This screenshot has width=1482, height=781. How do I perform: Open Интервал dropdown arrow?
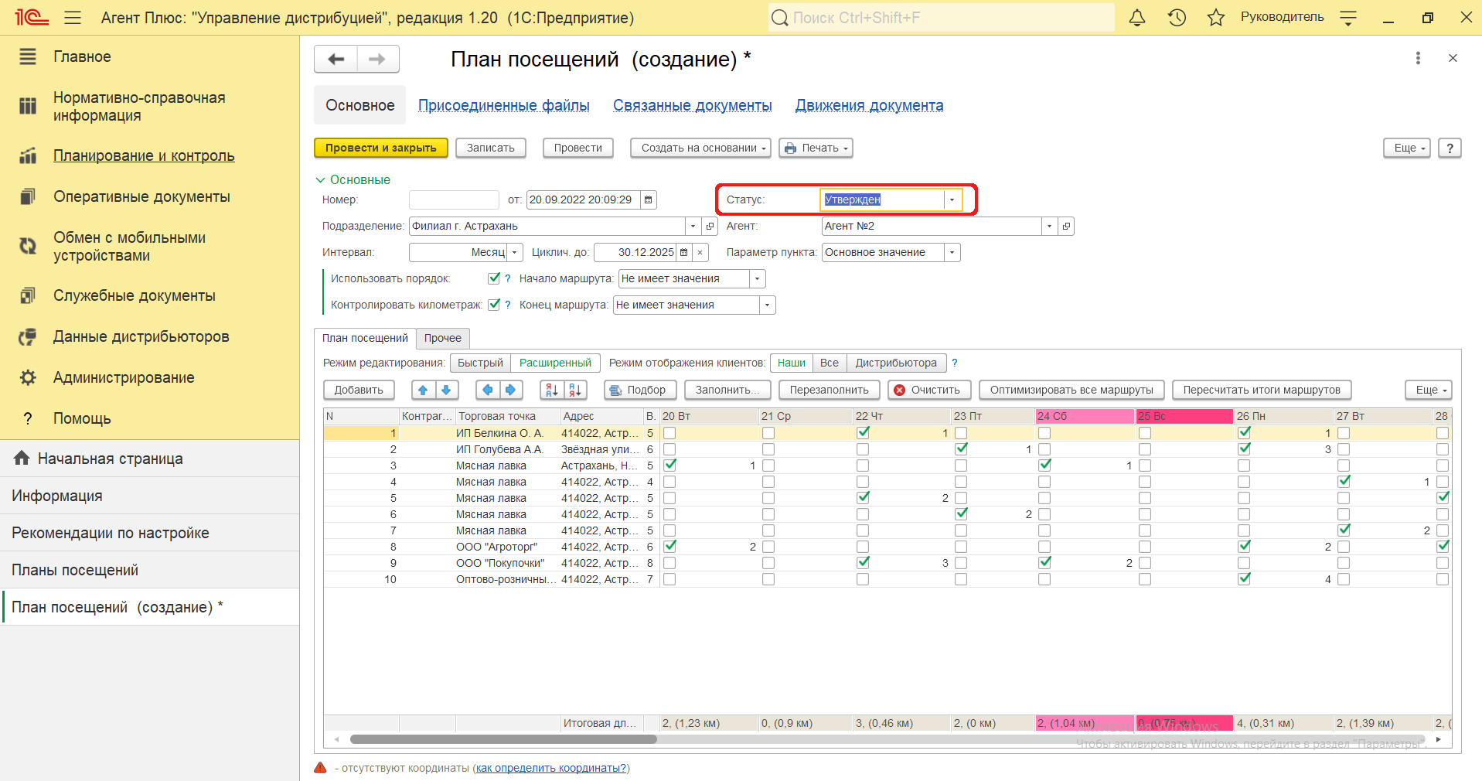(514, 252)
